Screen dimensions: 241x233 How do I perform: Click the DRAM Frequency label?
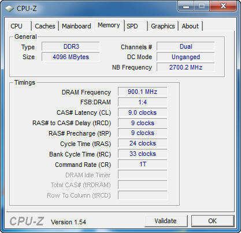tap(86, 92)
